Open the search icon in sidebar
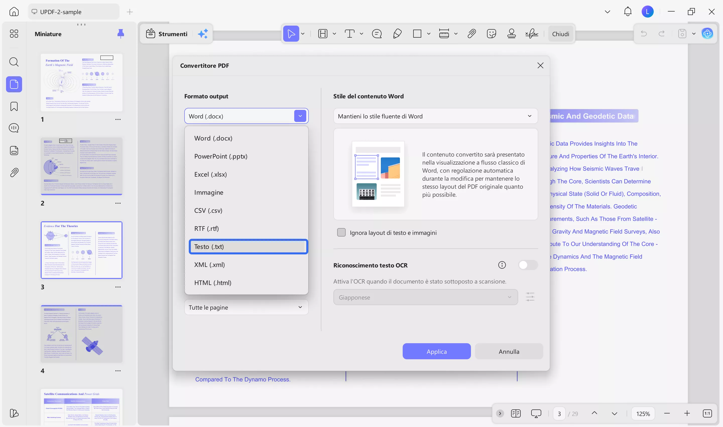This screenshot has width=723, height=427. (x=14, y=62)
